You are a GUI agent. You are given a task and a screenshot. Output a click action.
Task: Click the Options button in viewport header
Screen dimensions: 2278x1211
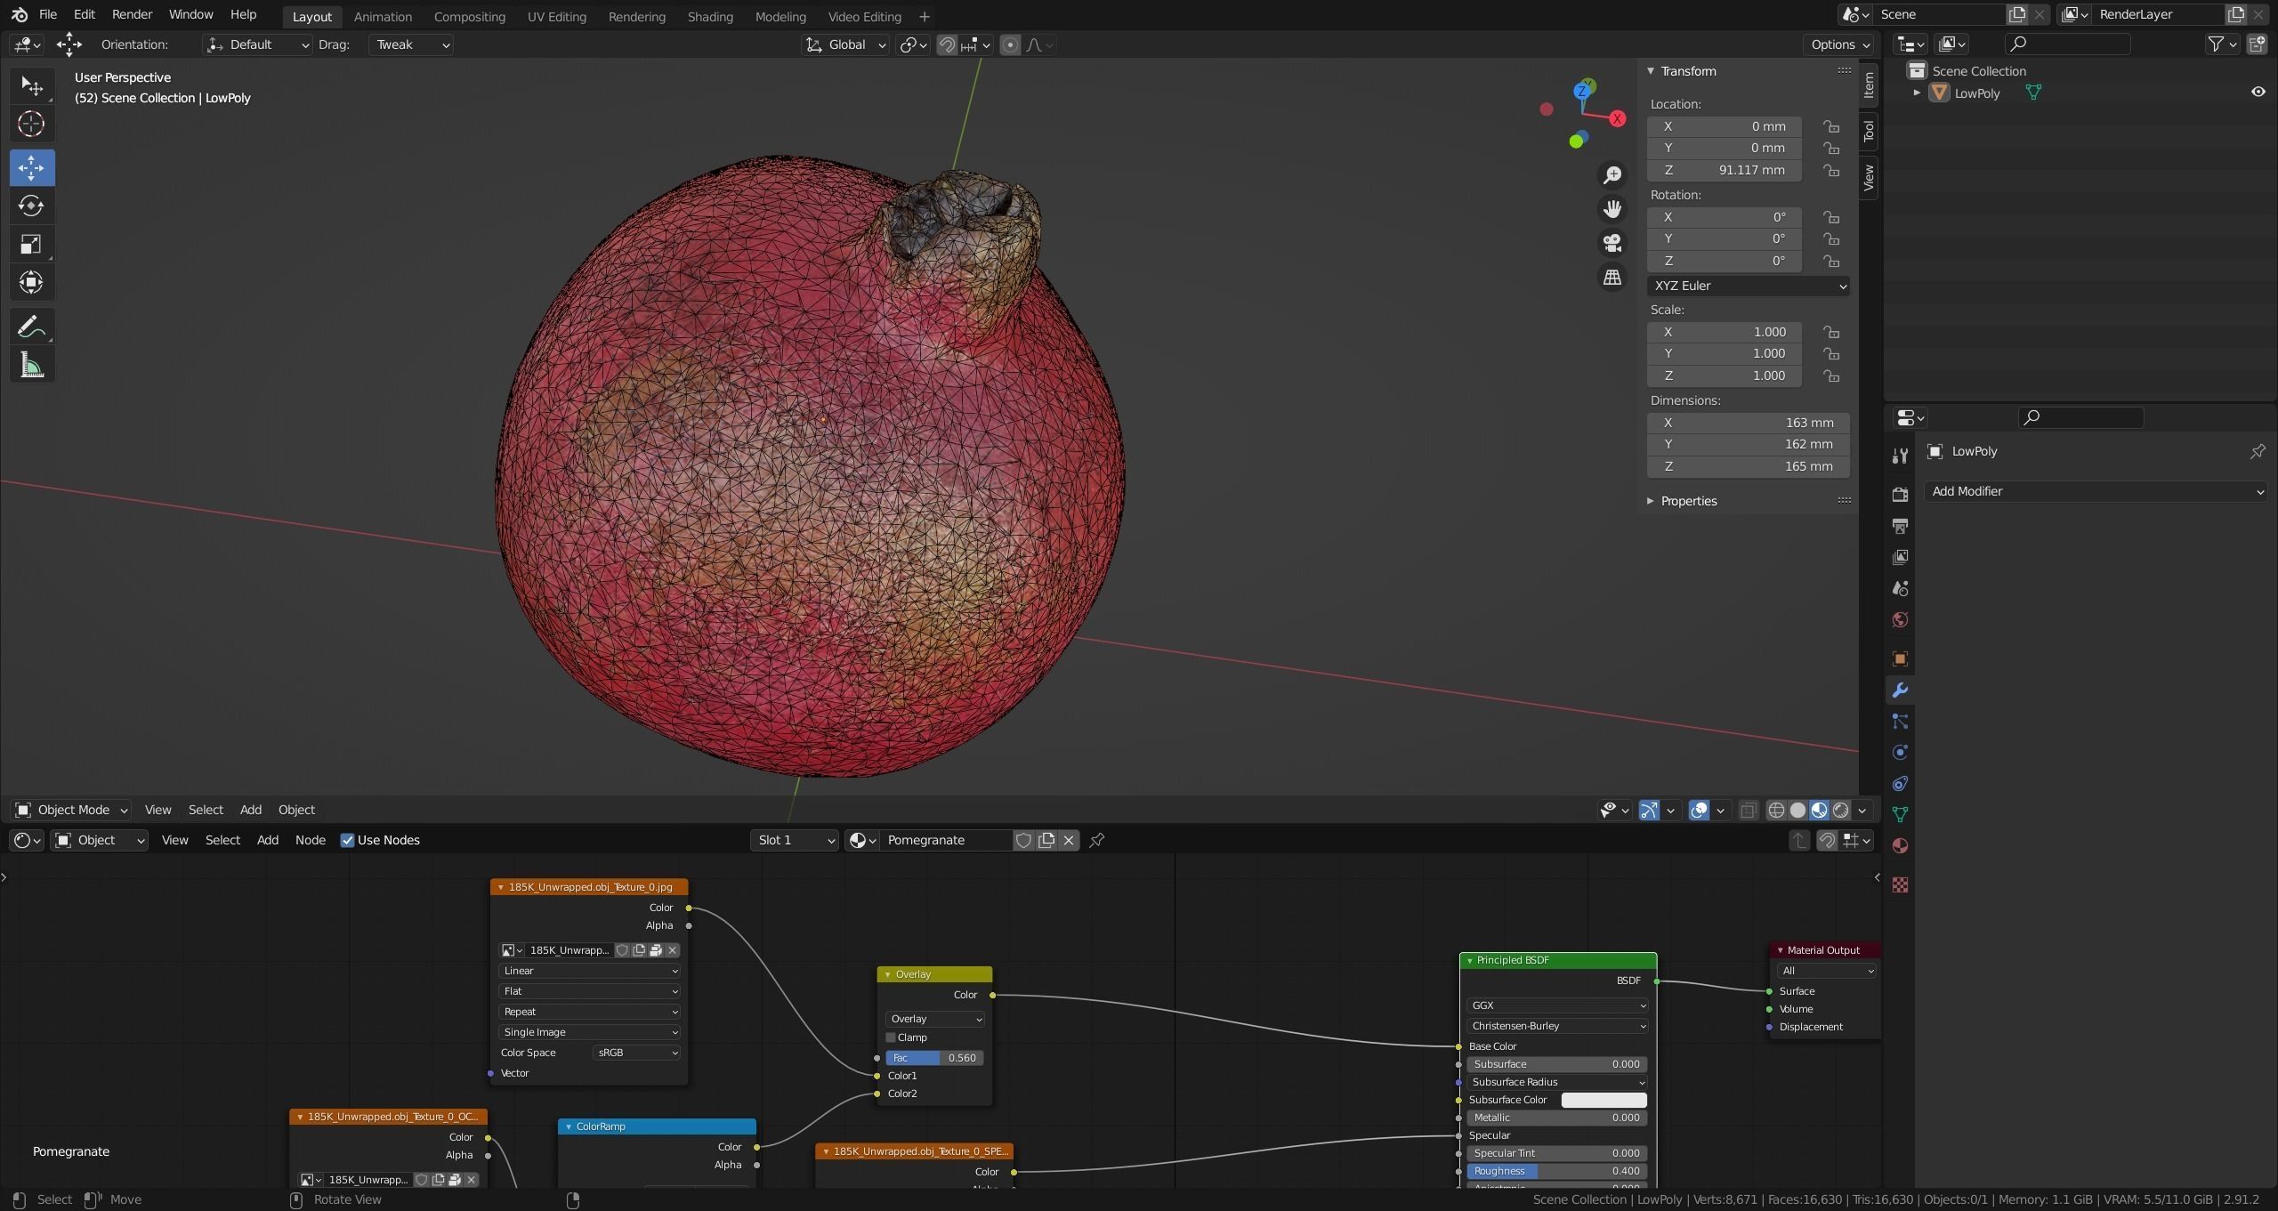[x=1840, y=44]
